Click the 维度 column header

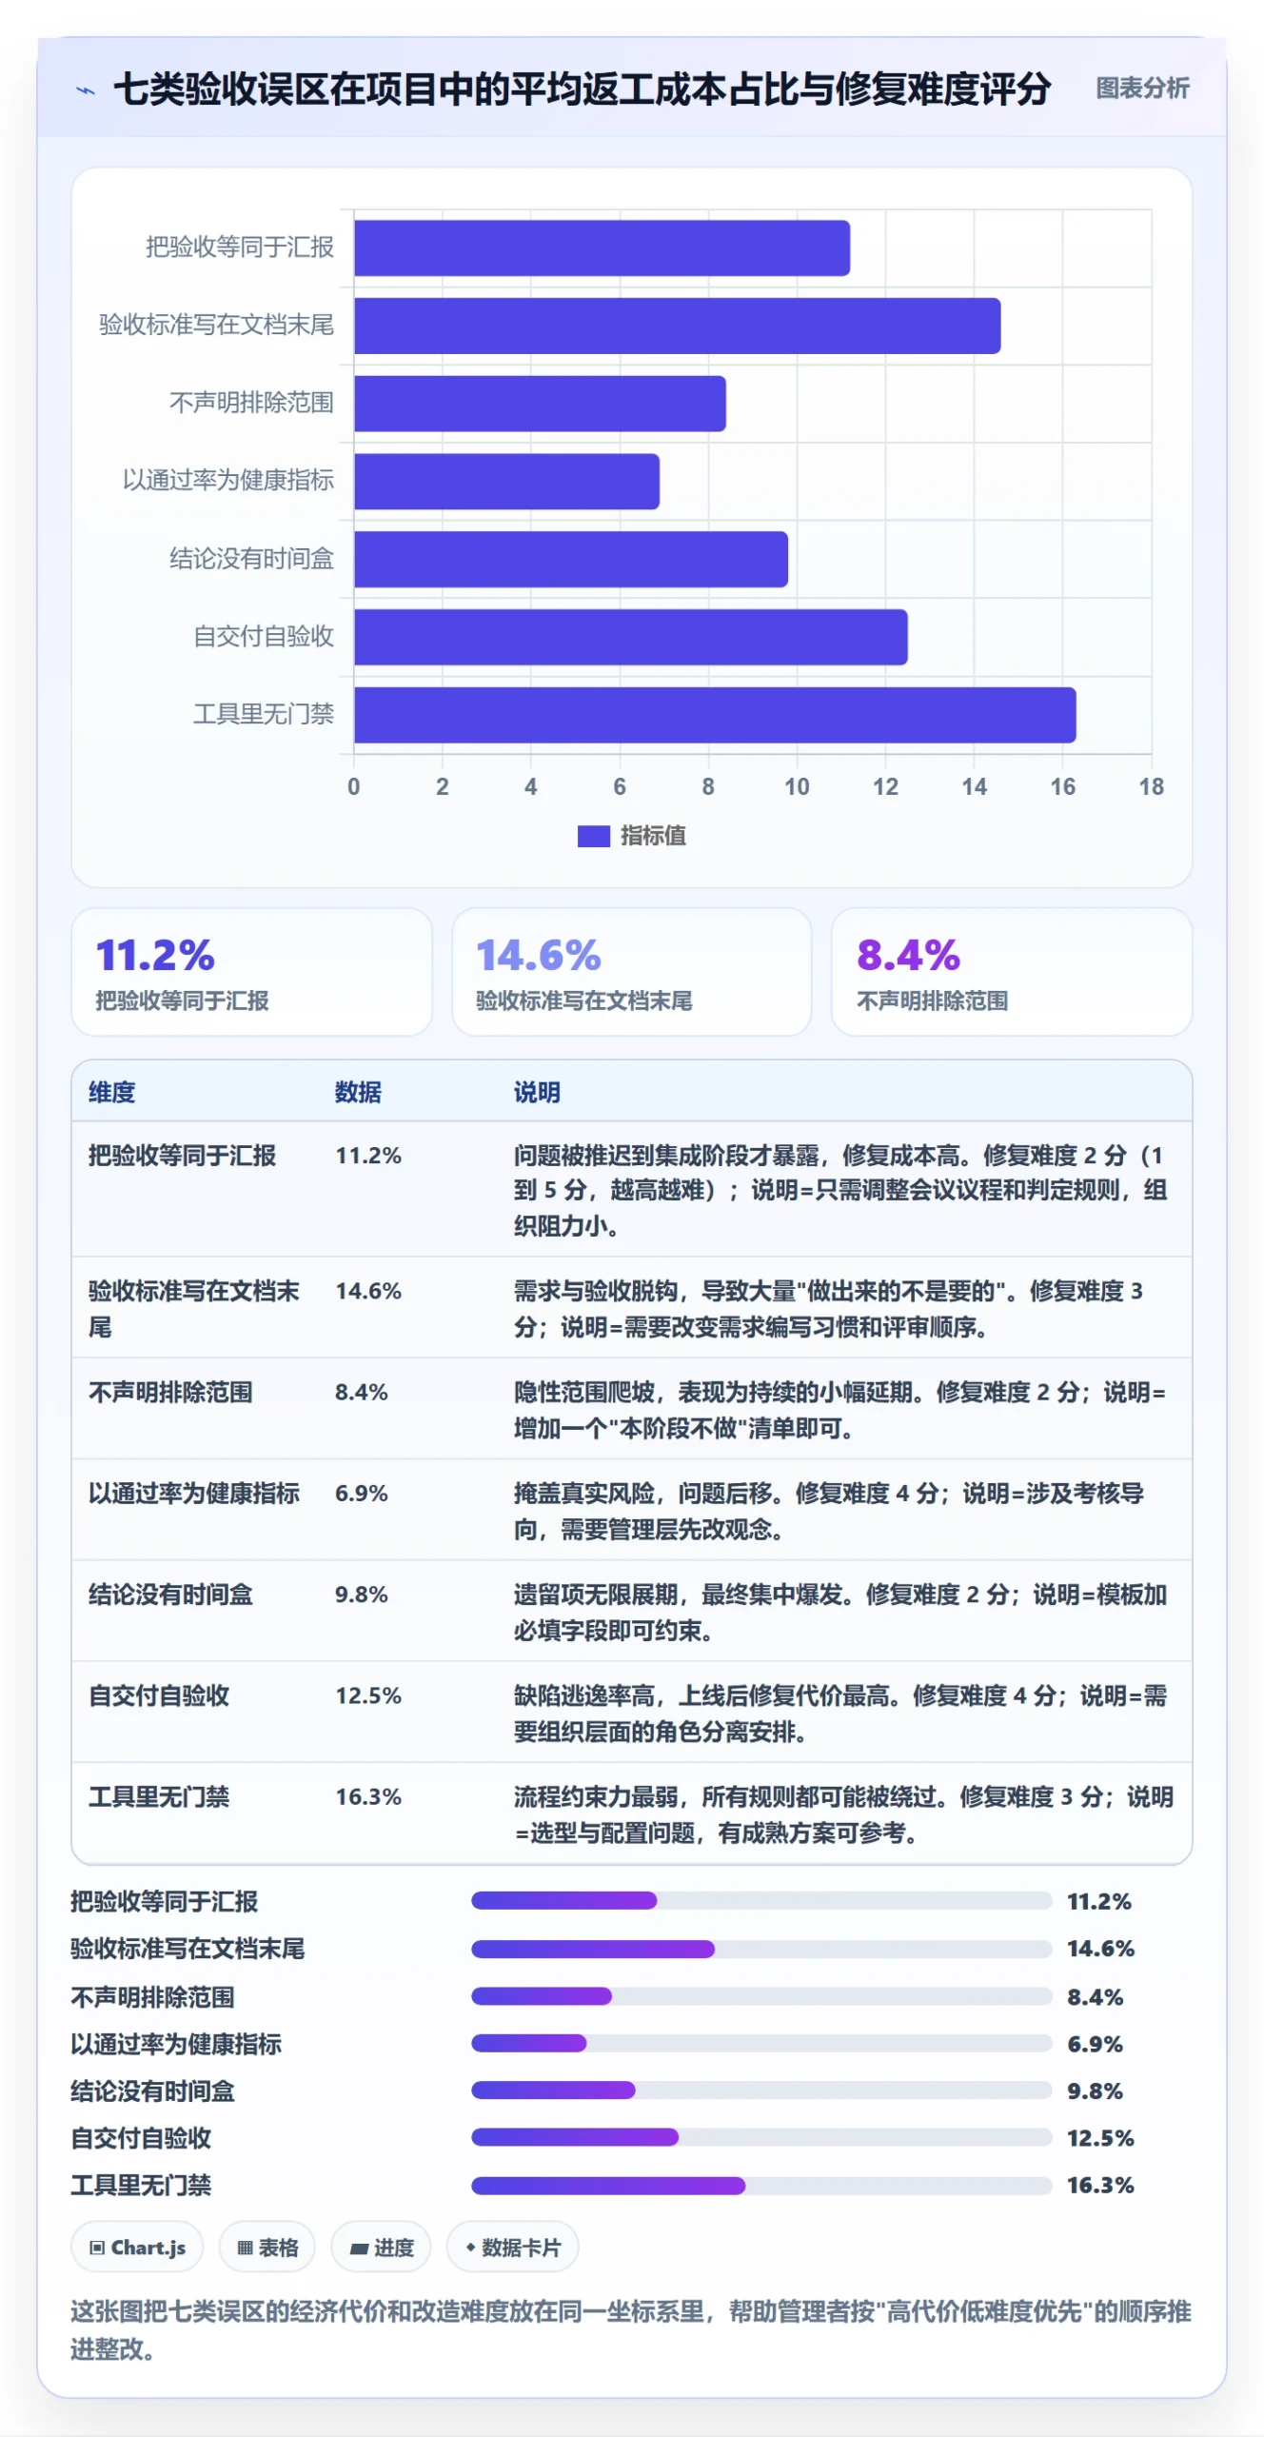pyautogui.click(x=111, y=1092)
